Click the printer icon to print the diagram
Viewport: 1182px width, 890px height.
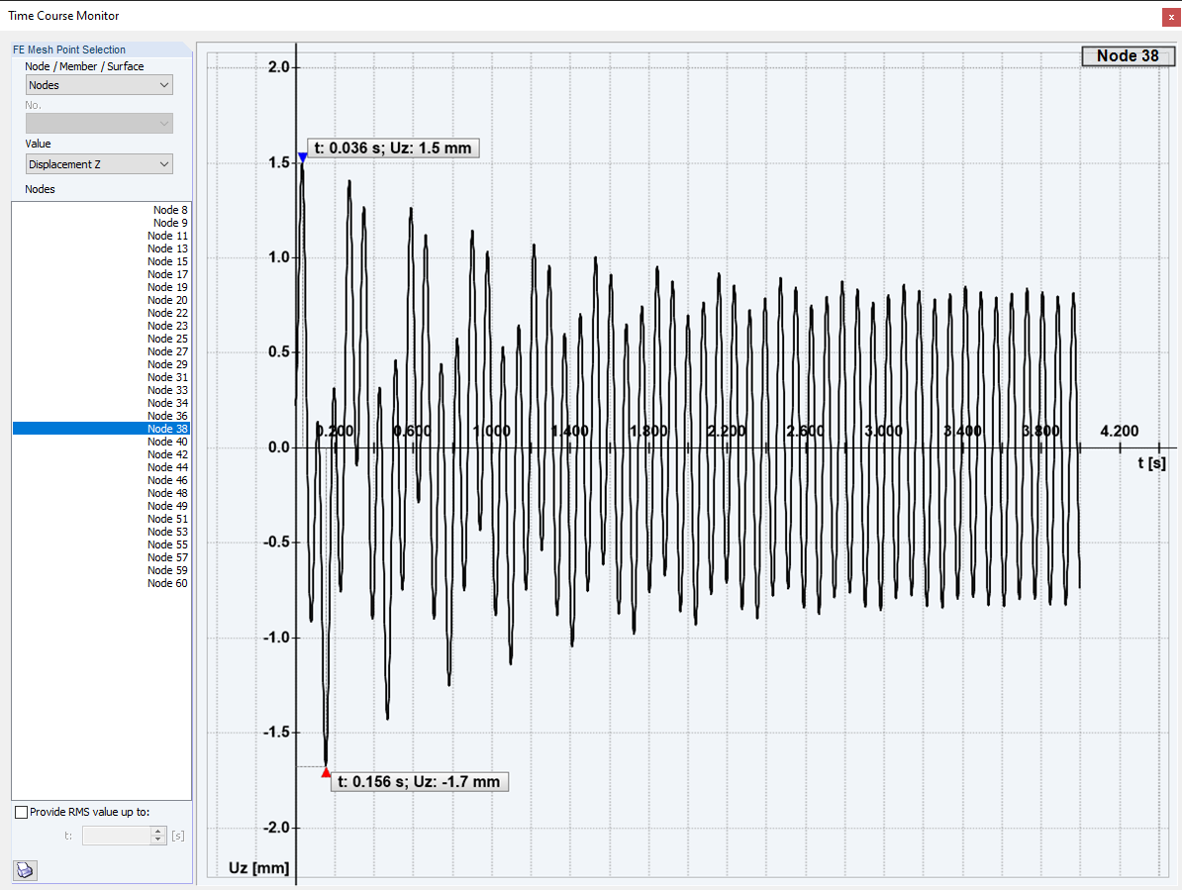(24, 870)
